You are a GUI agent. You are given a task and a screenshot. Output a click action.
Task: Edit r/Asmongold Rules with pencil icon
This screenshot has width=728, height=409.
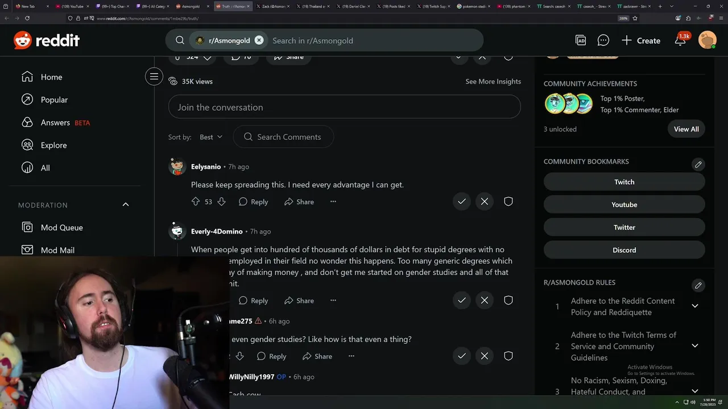coord(698,285)
